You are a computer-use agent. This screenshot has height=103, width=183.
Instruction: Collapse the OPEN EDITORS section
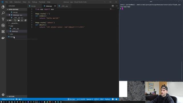point(17,9)
